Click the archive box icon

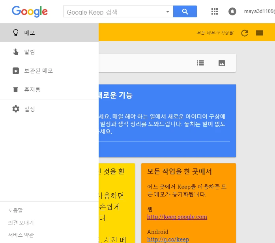[x=16, y=71]
